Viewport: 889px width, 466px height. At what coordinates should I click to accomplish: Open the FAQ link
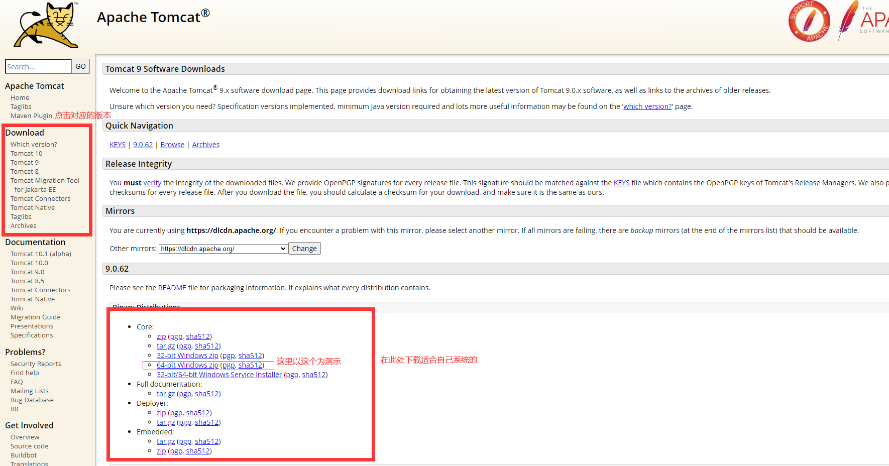[17, 382]
